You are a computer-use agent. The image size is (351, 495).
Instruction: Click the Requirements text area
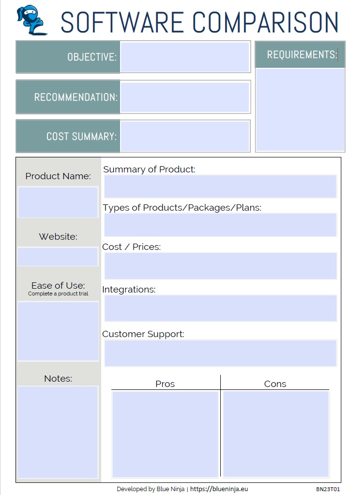(x=300, y=109)
